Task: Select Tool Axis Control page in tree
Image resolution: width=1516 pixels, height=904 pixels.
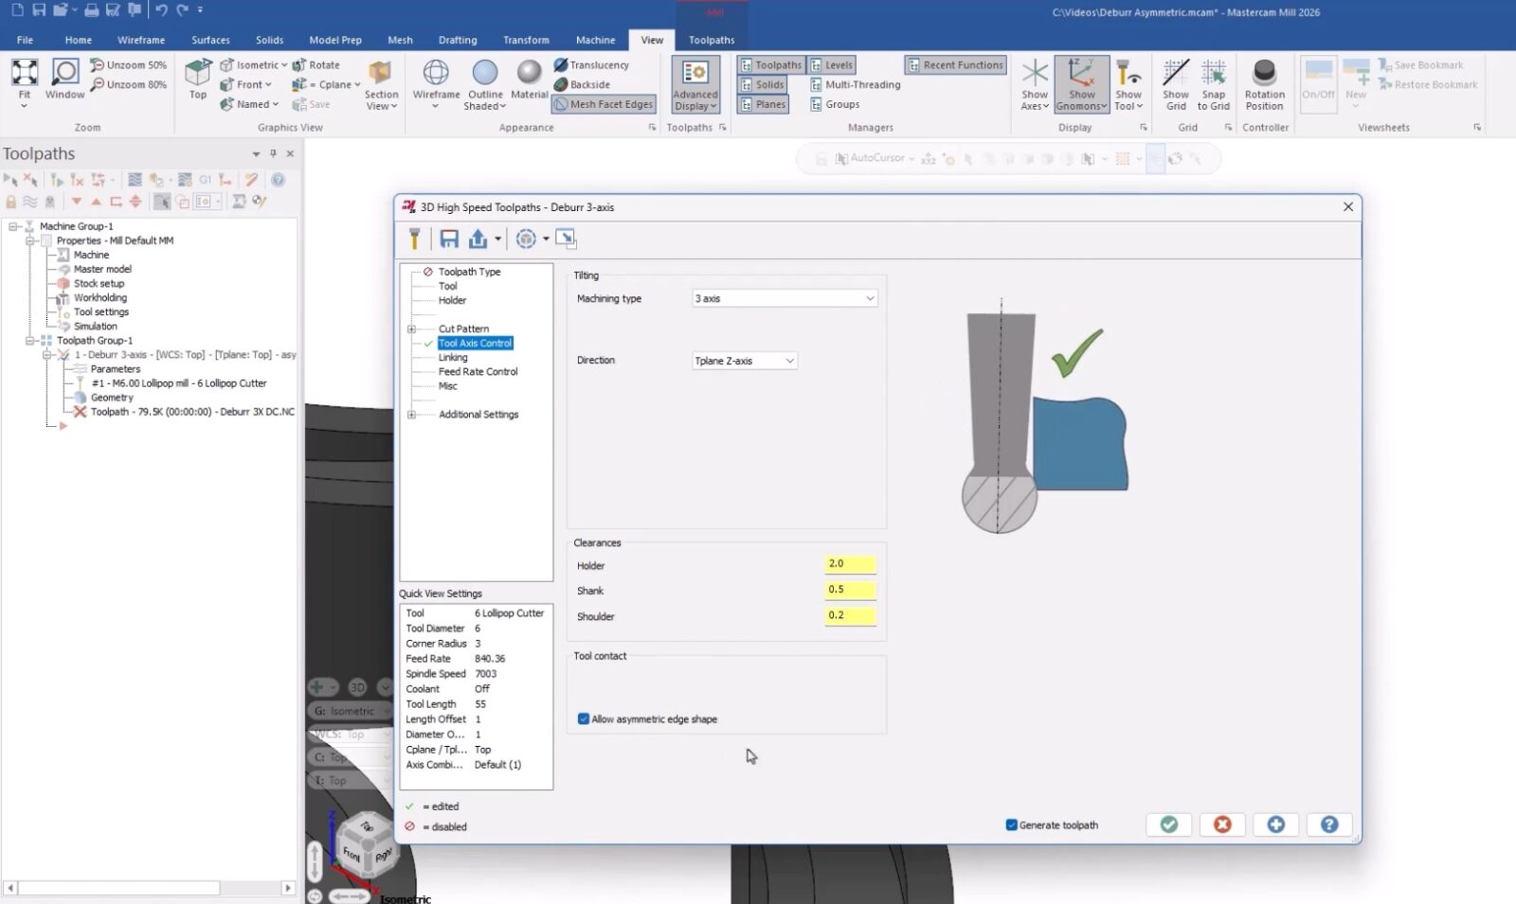Action: click(475, 343)
